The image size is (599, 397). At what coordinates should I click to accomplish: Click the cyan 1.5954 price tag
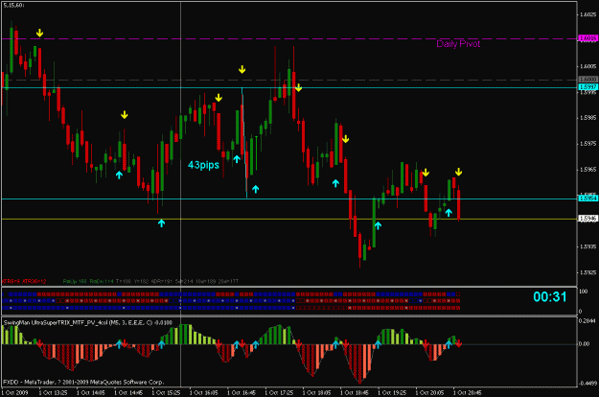coord(587,198)
